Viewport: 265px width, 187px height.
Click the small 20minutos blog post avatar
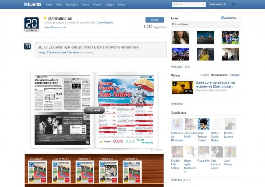point(27,46)
